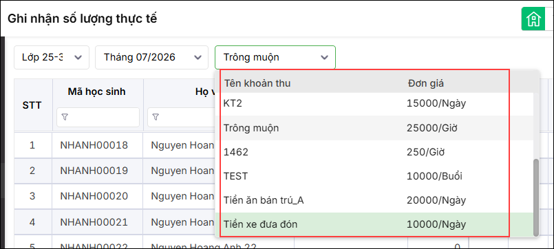Viewport: 554px width, 249px height.
Task: Select Tiền xe đưa đón option
Action: click(374, 224)
